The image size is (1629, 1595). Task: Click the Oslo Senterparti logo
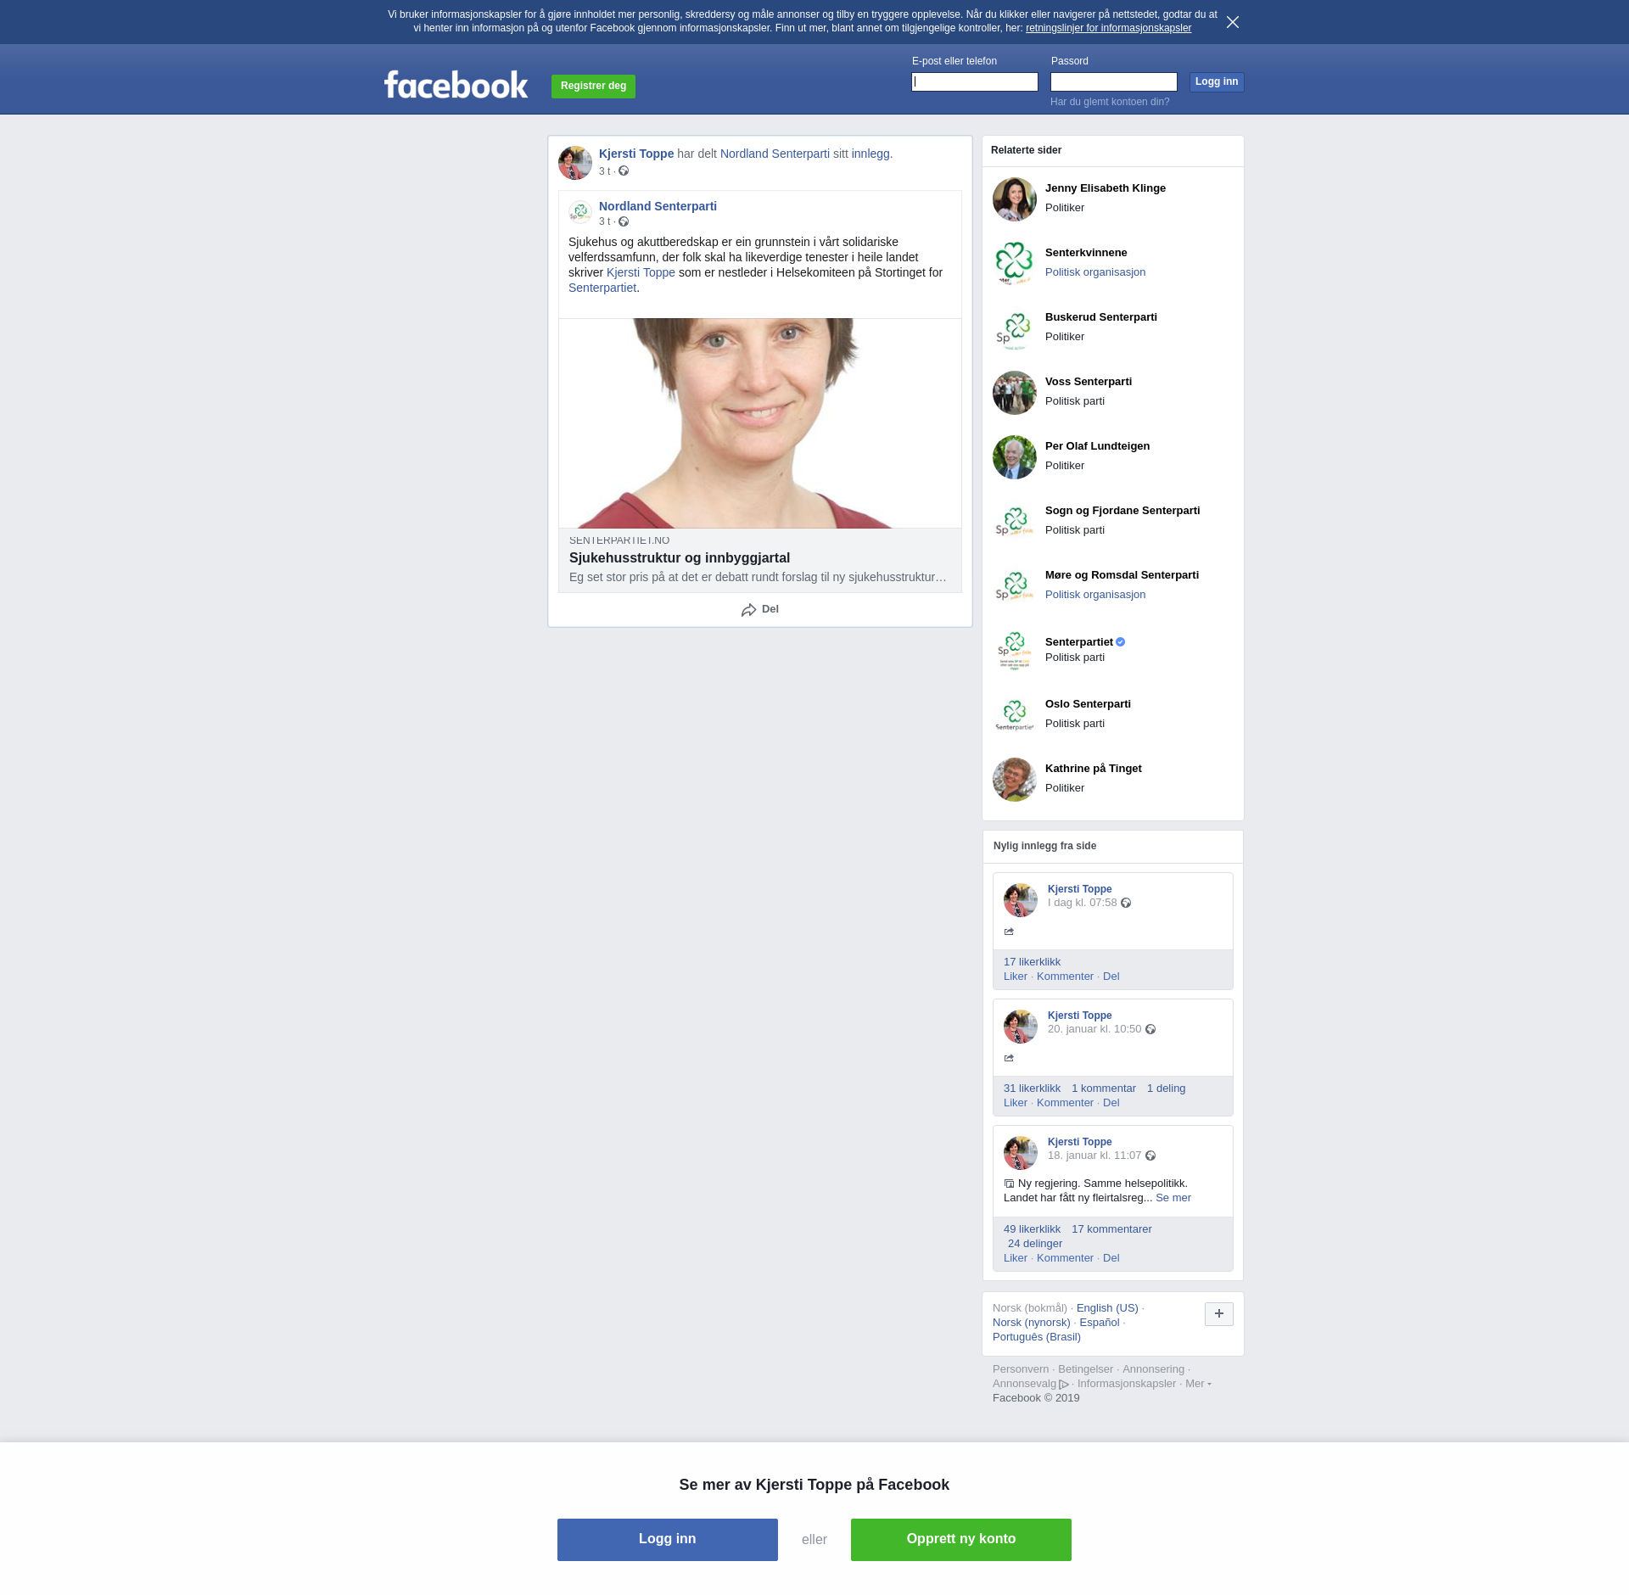coord(1015,715)
